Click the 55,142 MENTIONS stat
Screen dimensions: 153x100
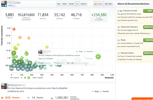point(59,16)
